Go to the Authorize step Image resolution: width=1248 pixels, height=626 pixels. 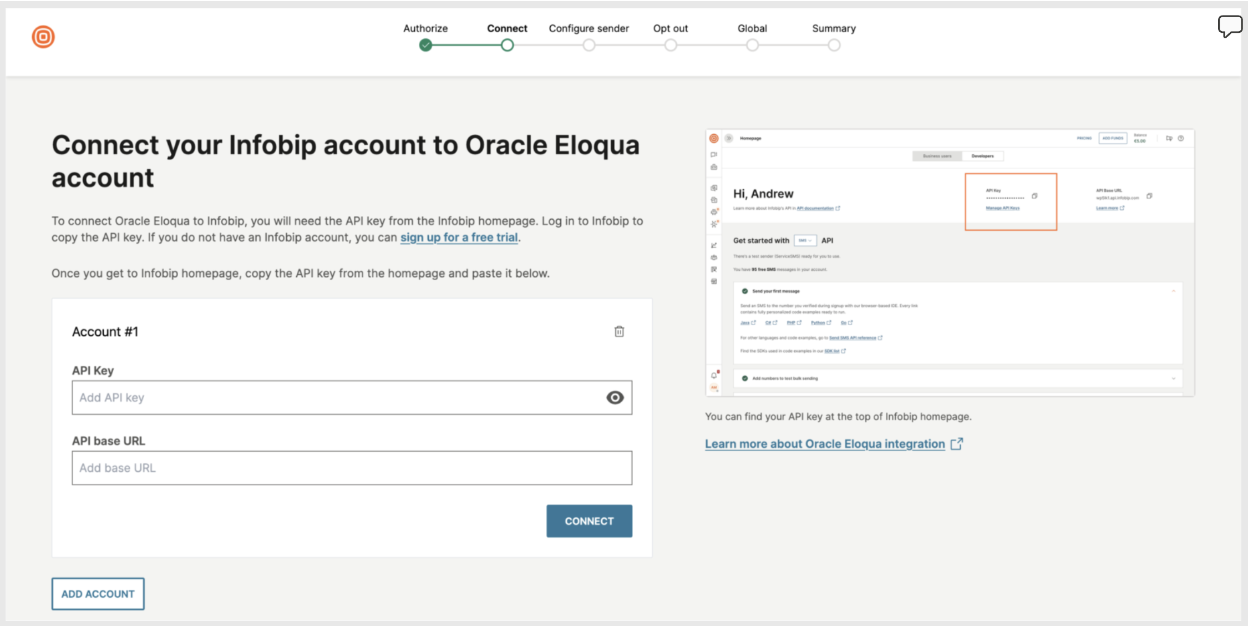tap(425, 28)
